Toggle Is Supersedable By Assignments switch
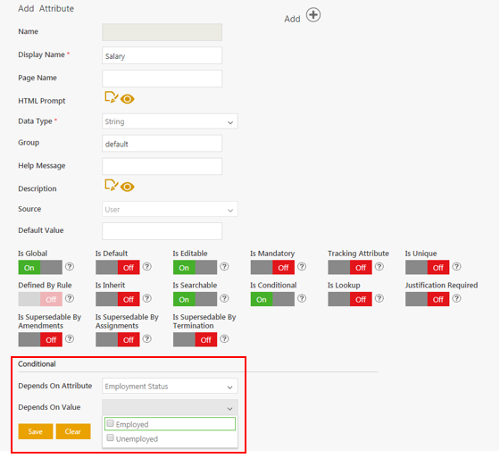The width and height of the screenshot is (500, 458). click(x=118, y=339)
